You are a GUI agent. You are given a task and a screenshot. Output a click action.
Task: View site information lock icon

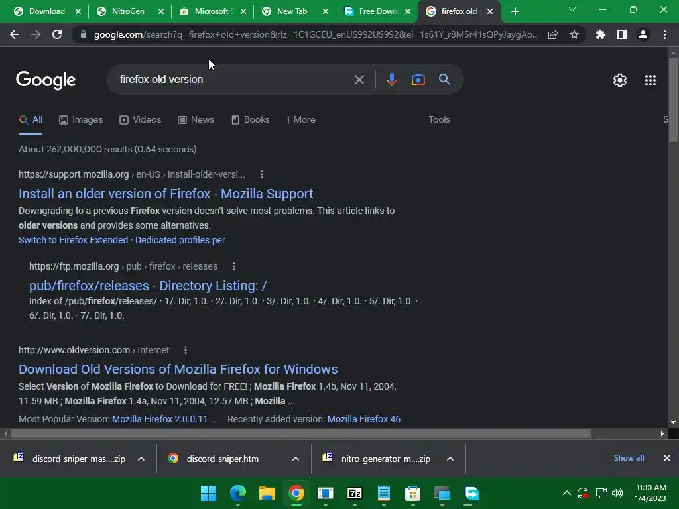click(84, 34)
